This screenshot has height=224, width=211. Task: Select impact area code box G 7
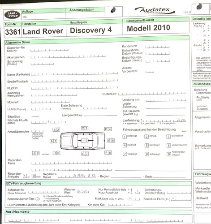coord(85,154)
